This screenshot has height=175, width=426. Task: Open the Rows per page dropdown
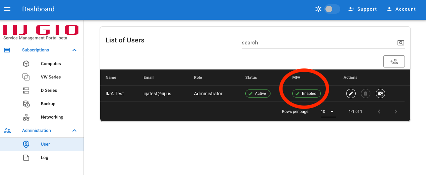328,112
